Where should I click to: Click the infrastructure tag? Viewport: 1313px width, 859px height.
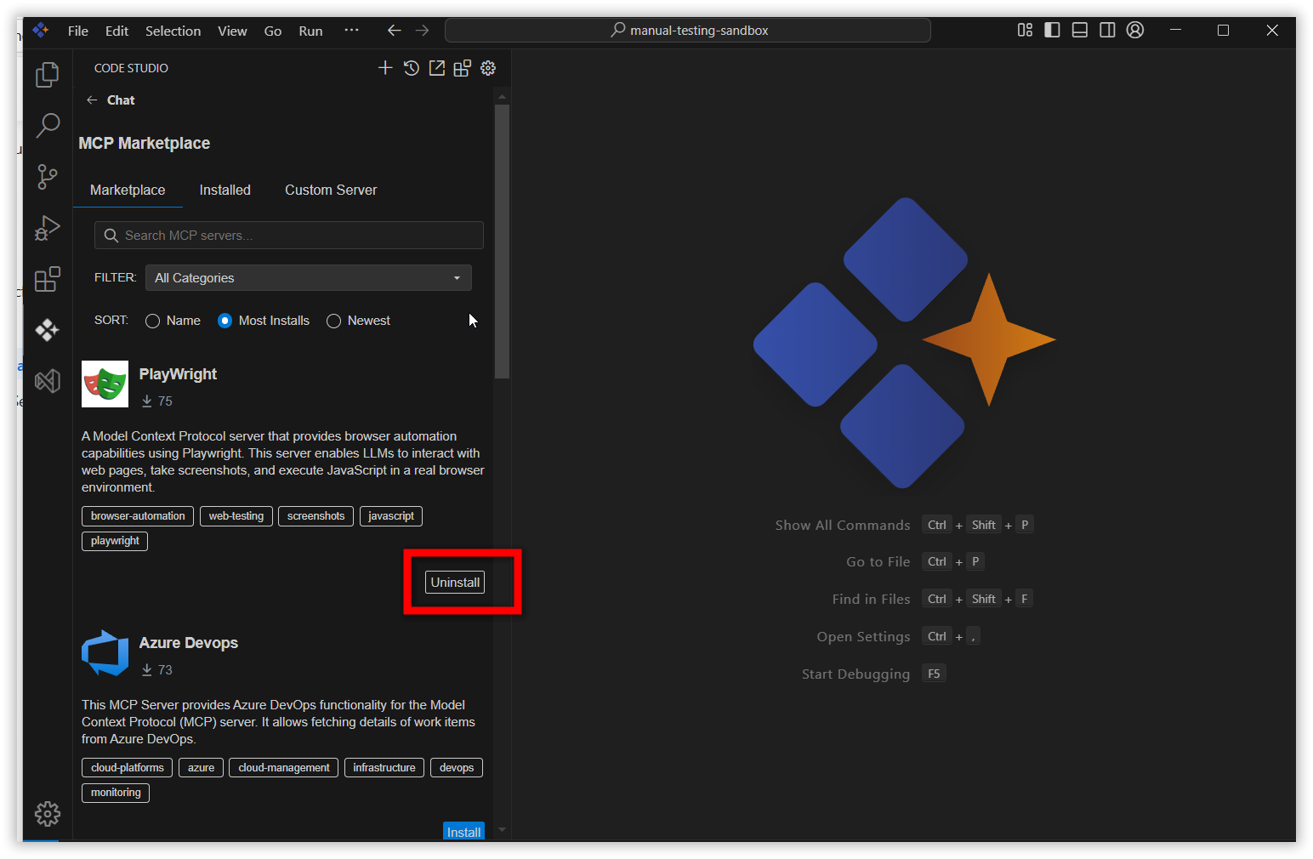pos(384,768)
